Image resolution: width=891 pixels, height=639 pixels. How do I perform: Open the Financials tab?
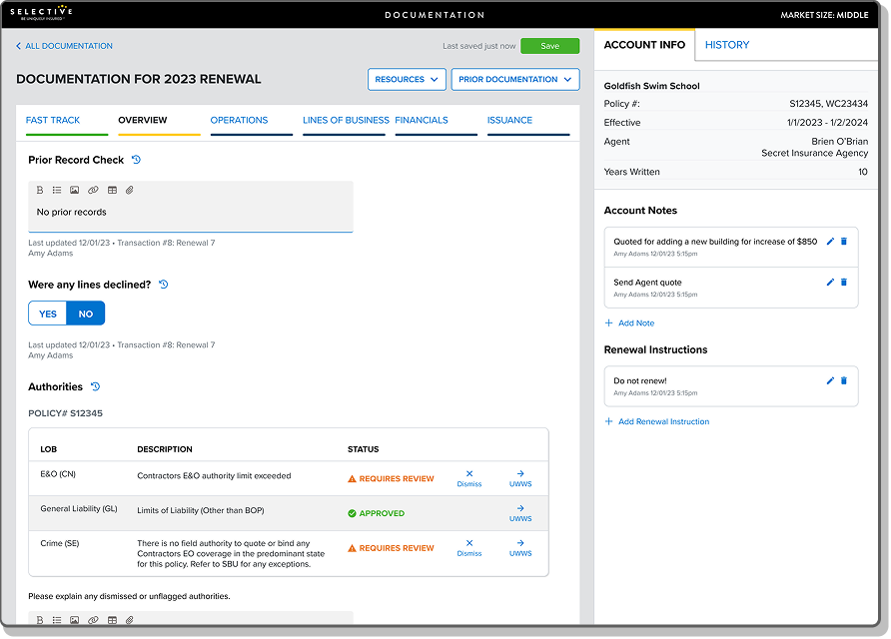click(422, 120)
